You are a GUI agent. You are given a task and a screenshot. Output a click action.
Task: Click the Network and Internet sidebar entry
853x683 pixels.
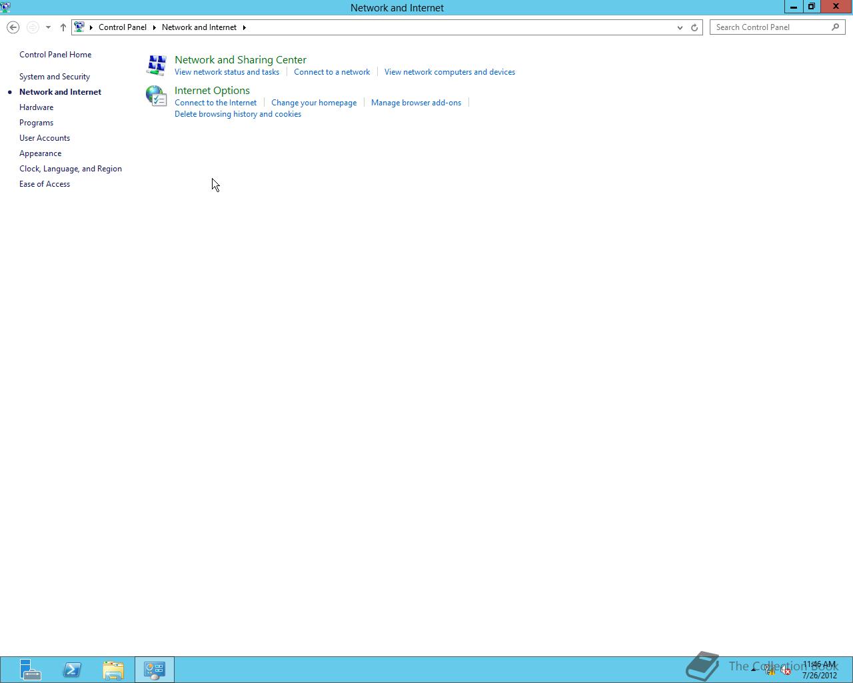click(x=60, y=92)
